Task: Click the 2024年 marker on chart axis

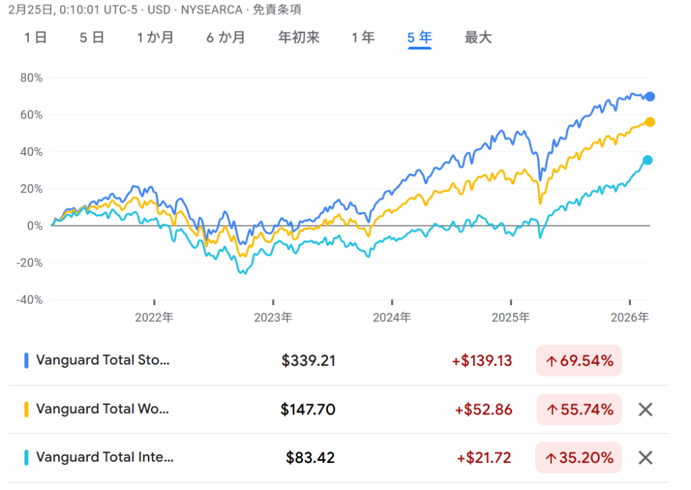Action: coord(392,317)
